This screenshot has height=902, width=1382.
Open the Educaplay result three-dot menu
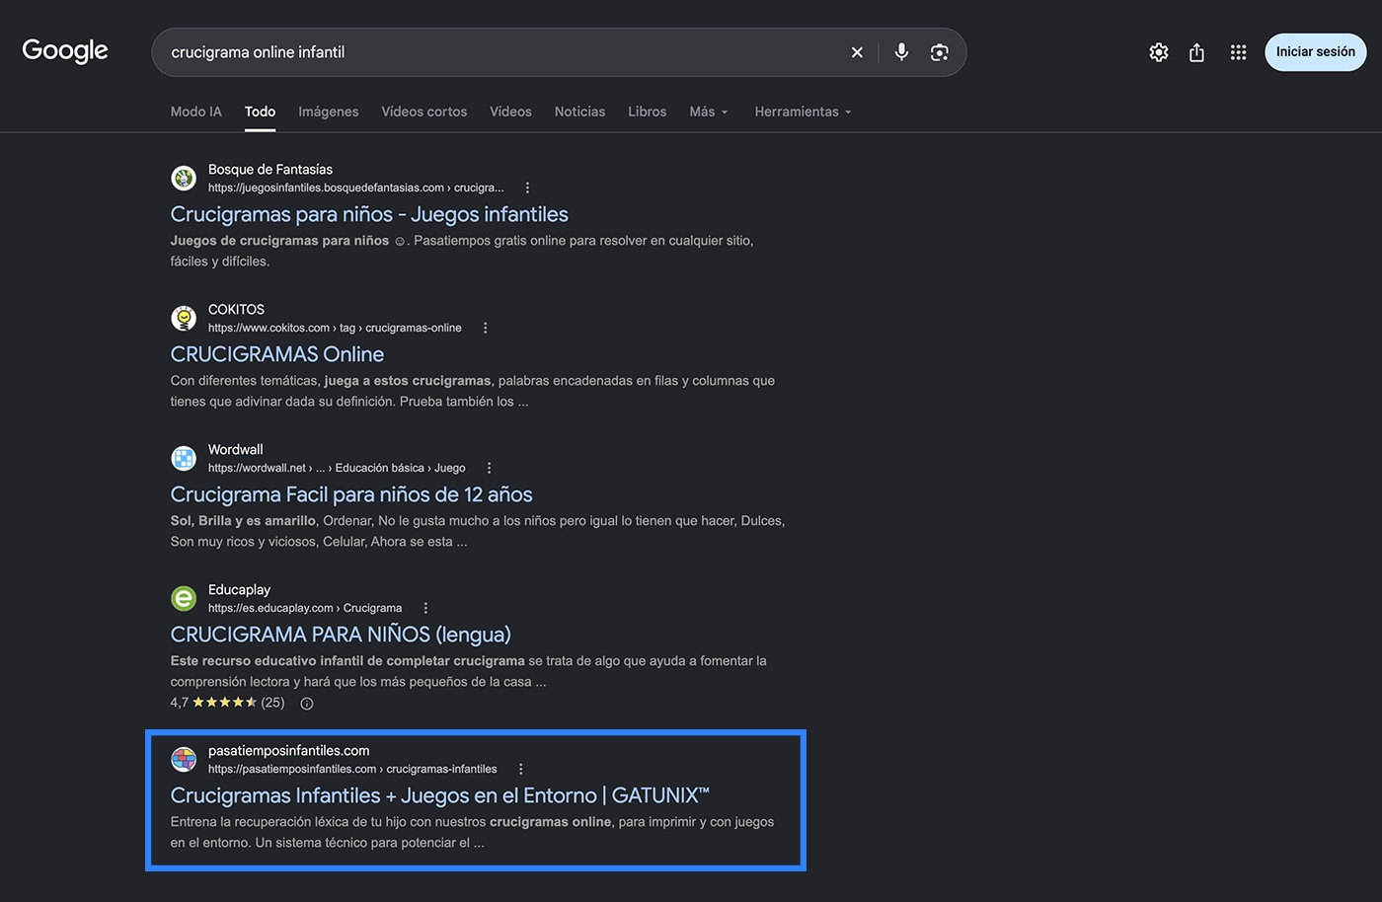point(425,608)
